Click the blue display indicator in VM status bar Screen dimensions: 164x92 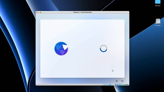pyautogui.click(x=116, y=85)
